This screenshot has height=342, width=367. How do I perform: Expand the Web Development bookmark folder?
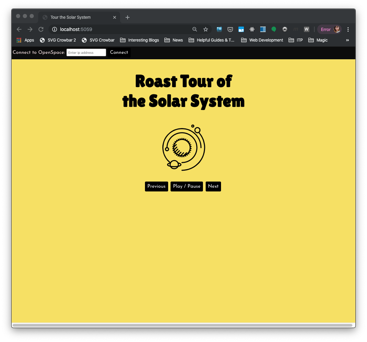(262, 40)
